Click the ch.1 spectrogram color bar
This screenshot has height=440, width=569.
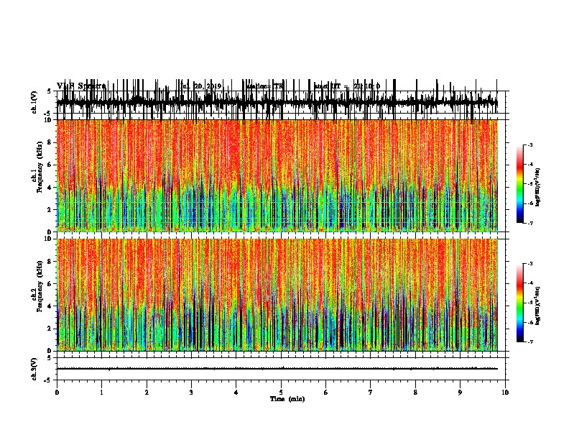[x=520, y=184]
